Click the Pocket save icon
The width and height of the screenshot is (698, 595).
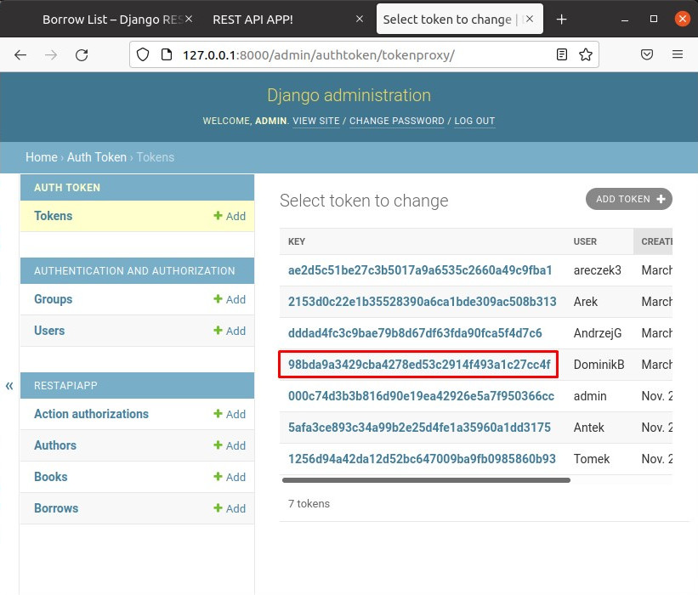(647, 54)
